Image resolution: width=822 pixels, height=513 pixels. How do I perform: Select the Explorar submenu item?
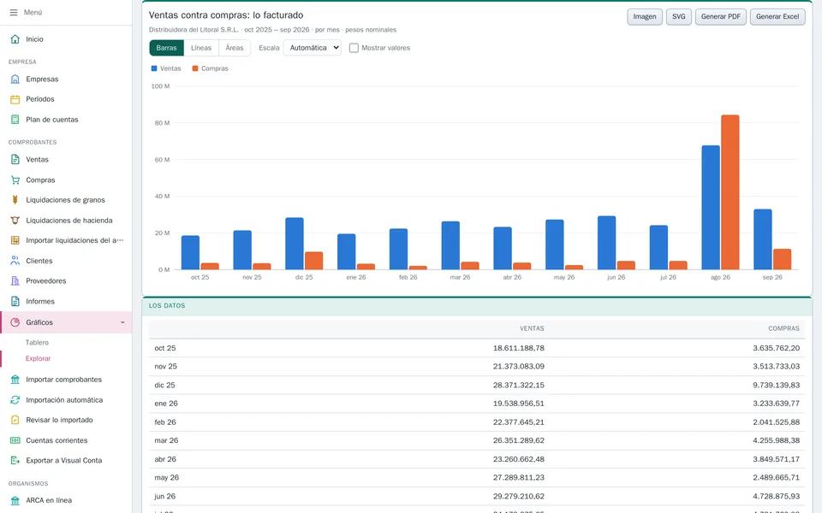click(39, 358)
